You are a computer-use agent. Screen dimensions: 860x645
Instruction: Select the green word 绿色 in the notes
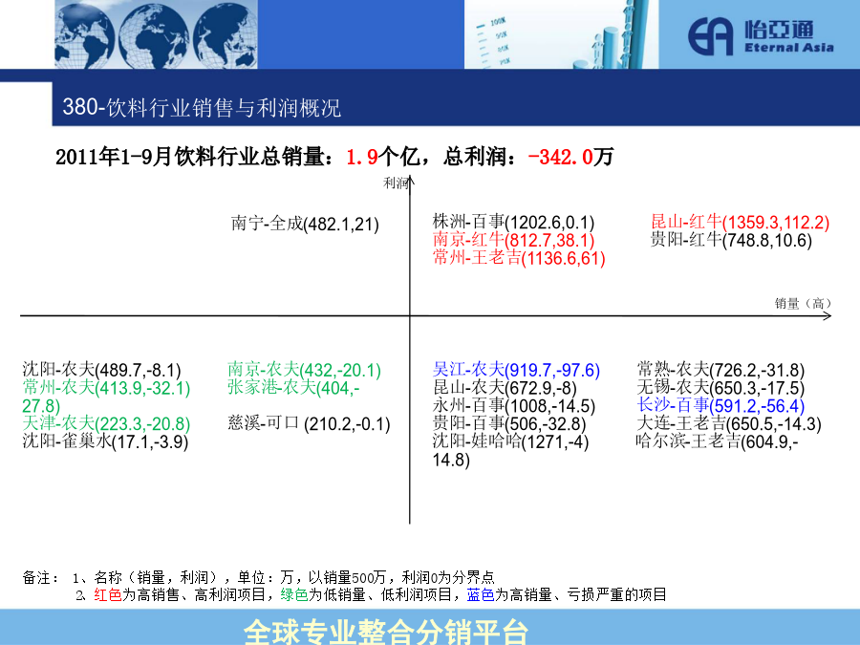[x=294, y=595]
